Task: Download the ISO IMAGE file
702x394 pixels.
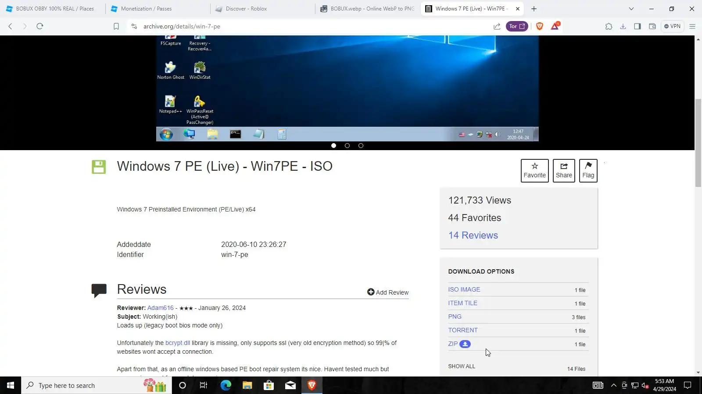Action: (464, 290)
